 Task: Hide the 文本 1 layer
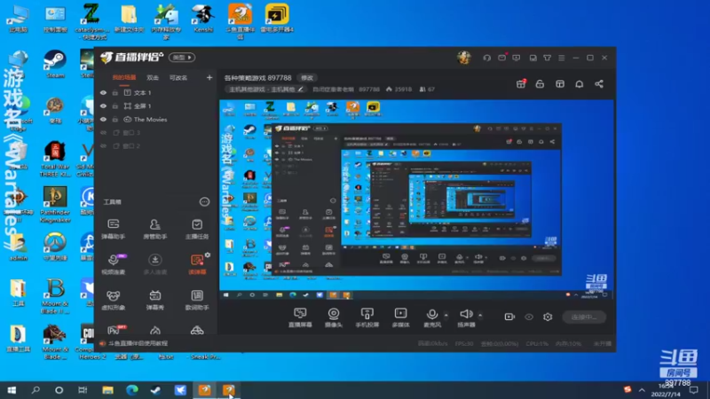(x=103, y=93)
